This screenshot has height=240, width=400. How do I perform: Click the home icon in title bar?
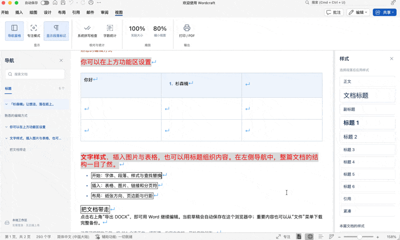tap(55, 3)
